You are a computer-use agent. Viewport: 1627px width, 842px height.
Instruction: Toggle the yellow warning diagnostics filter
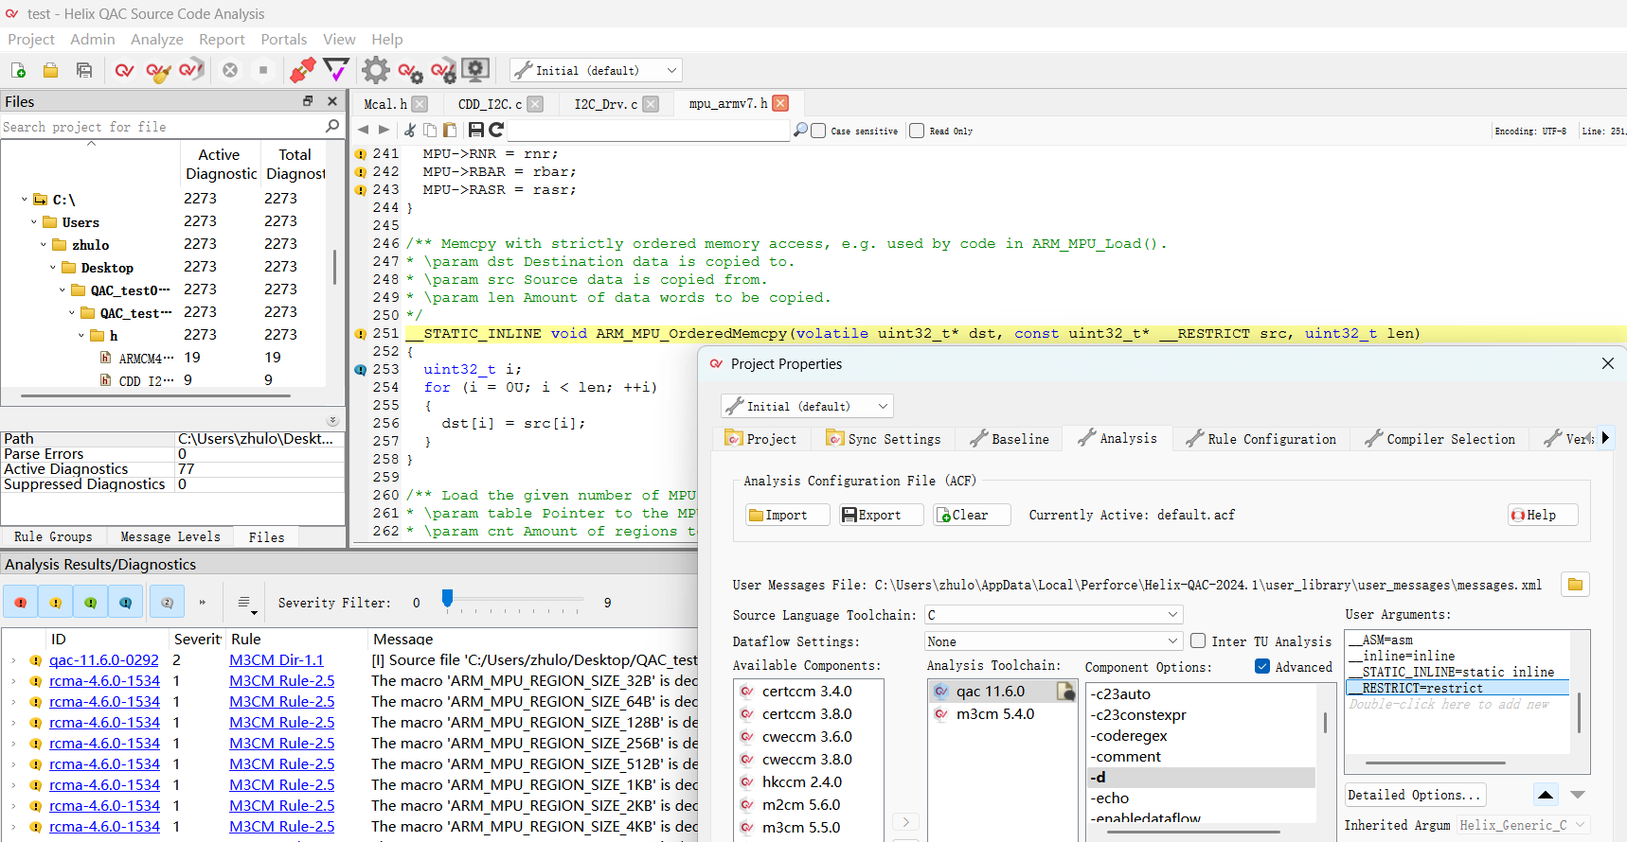pyautogui.click(x=56, y=603)
